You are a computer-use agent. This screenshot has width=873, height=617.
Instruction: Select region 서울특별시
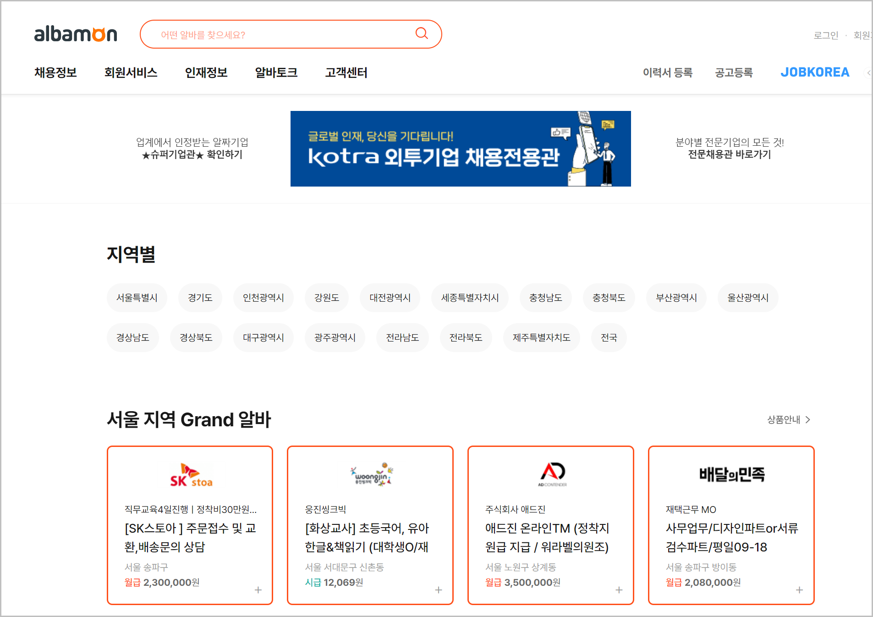[137, 298]
